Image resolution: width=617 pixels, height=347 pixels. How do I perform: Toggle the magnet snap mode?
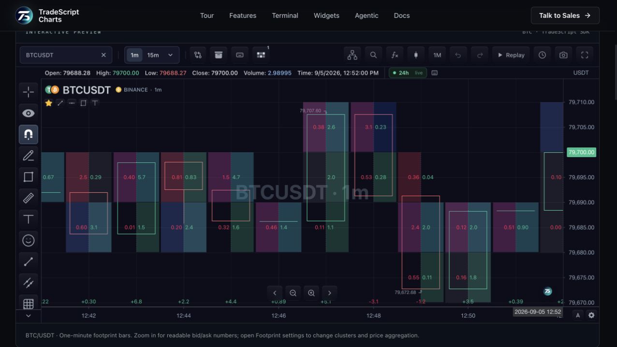29,134
